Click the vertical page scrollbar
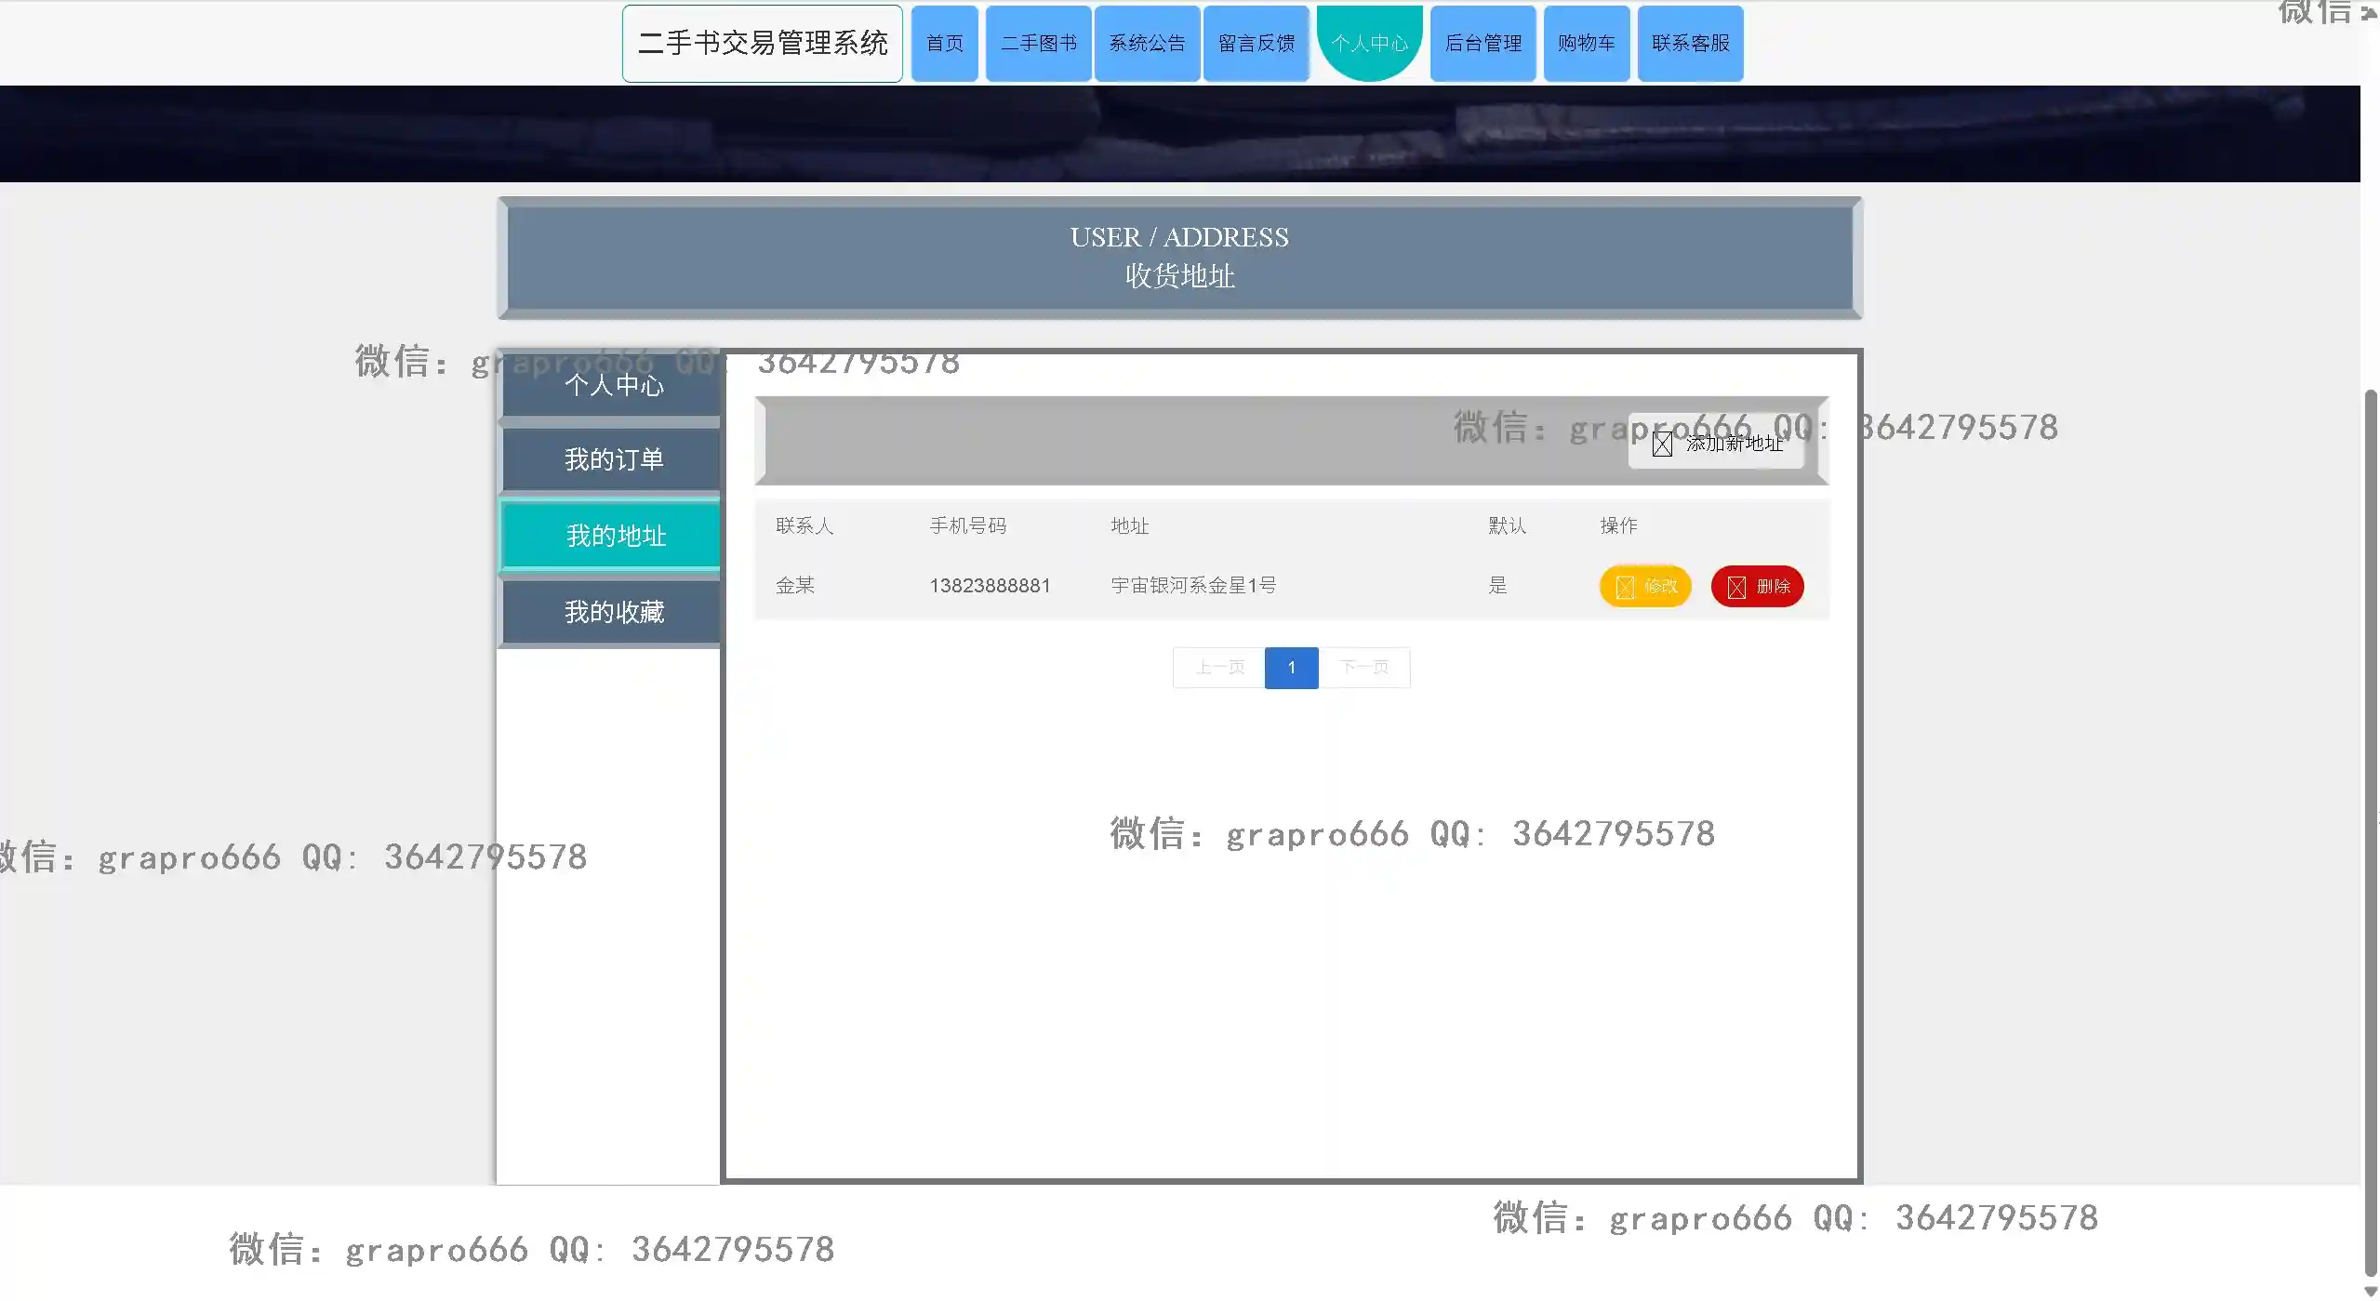 point(2370,828)
